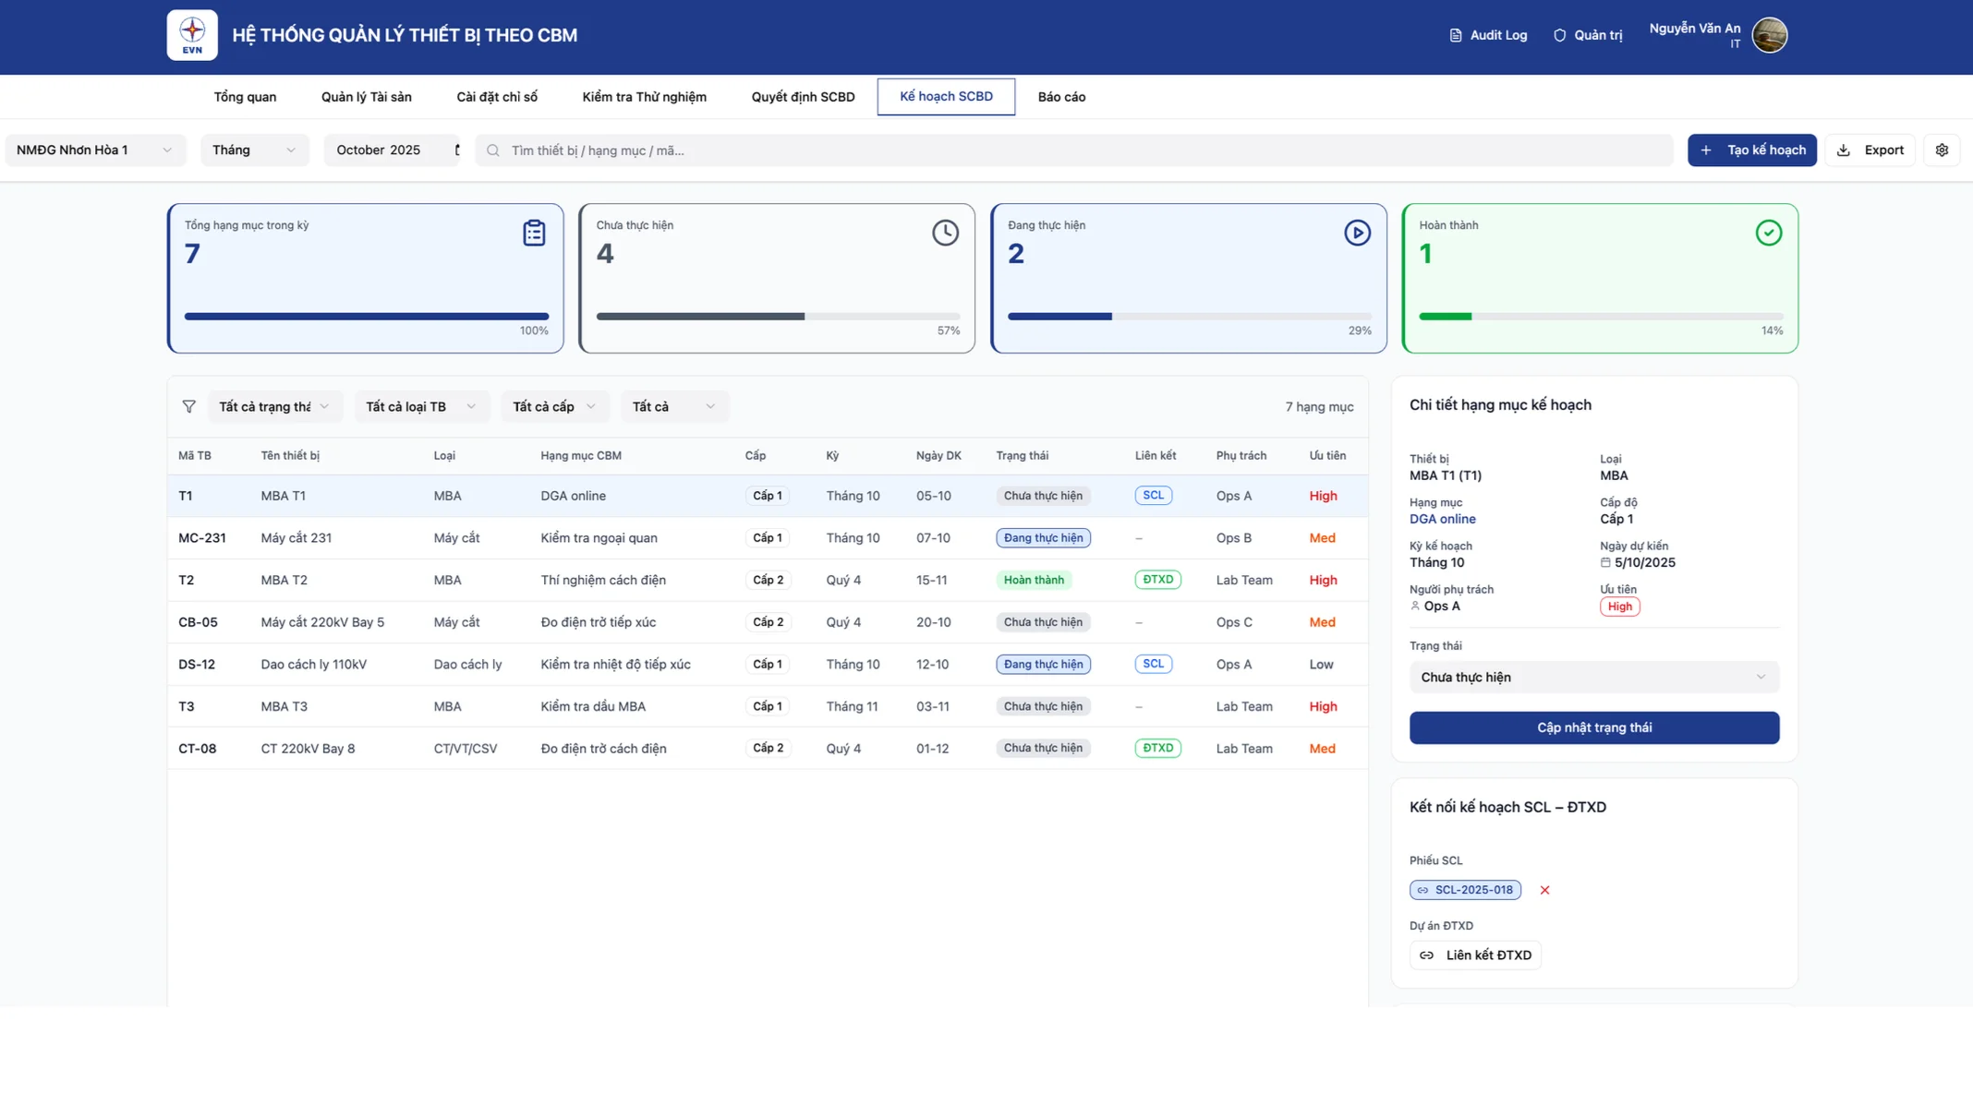Screen dimensions: 1973x1117
Task: Click the SCL-2025-018 ticket chip
Action: (1465, 890)
